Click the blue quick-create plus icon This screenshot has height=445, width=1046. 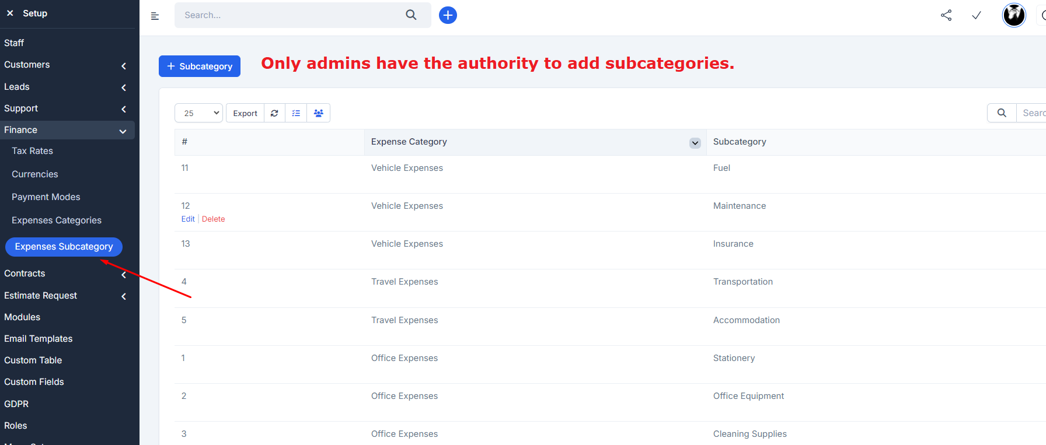point(448,15)
